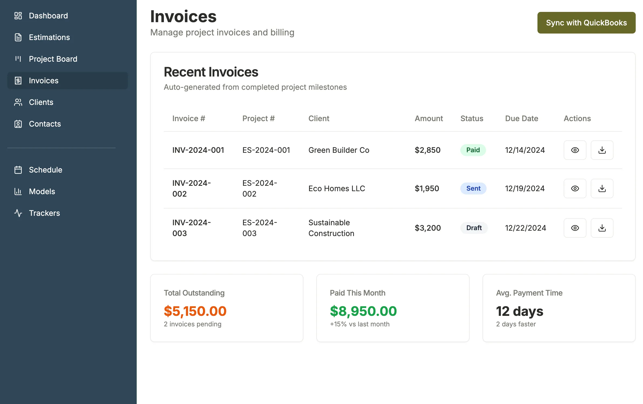This screenshot has width=643, height=404.
Task: View details of invoice INV-2024-001
Action: tap(575, 150)
